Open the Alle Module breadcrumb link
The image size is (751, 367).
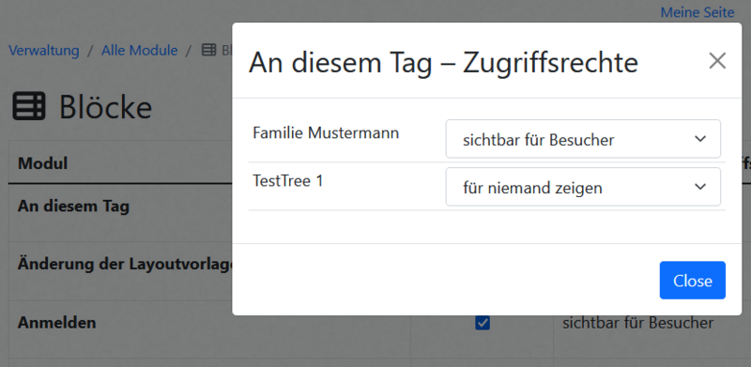click(x=139, y=51)
